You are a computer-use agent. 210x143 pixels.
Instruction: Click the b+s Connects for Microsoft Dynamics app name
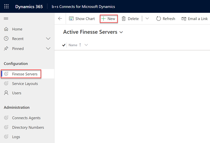[x=83, y=7]
